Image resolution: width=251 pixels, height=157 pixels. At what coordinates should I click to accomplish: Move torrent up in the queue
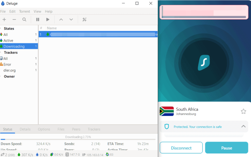point(61,20)
